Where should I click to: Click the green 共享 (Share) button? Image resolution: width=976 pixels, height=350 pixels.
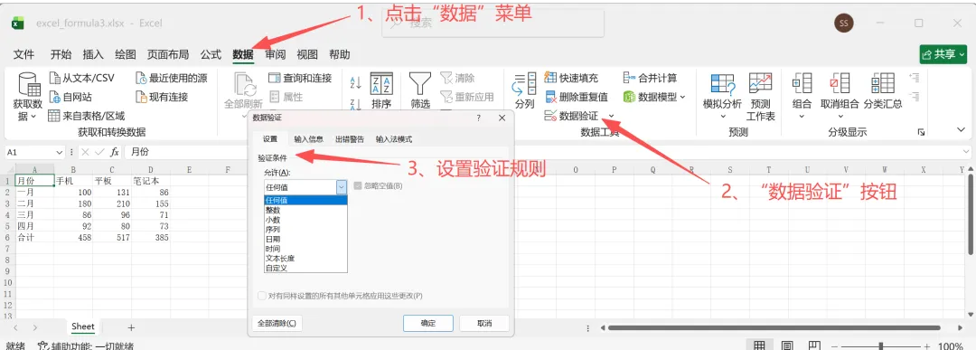(x=943, y=55)
